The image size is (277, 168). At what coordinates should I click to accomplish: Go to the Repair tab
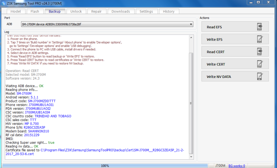96,11
